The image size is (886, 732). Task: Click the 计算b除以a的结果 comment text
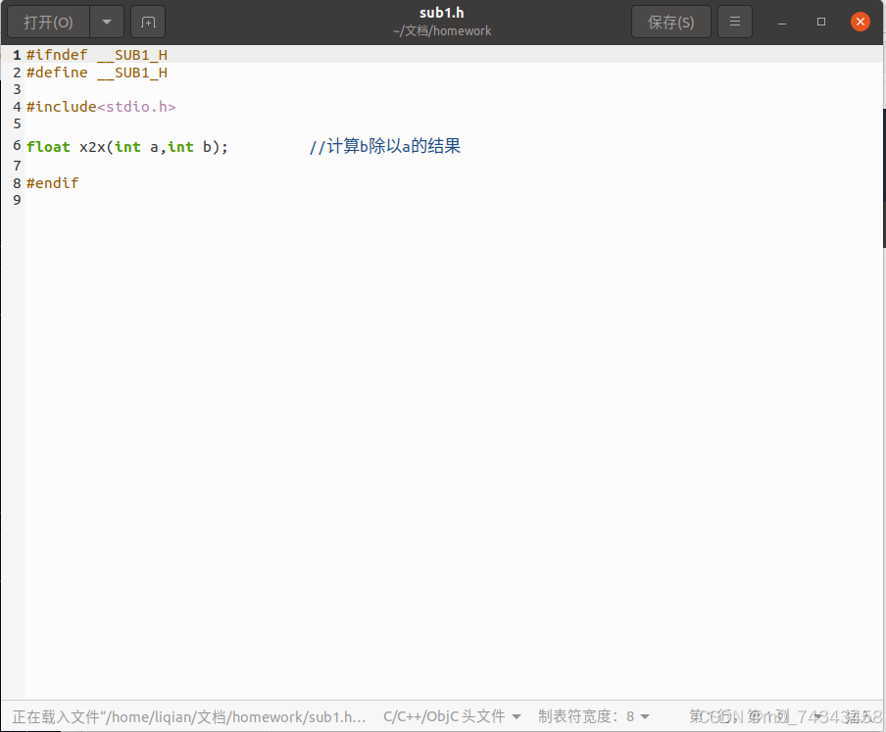coord(385,146)
